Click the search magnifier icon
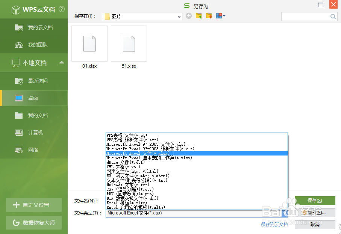Image resolution: width=341 pixels, height=234 pixels. [333, 17]
